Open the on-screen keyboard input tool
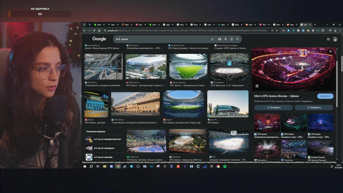 click(219, 39)
